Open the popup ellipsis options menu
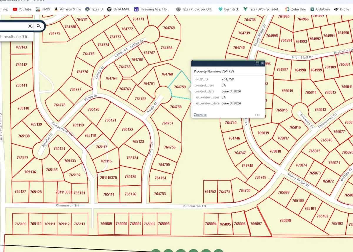 pyautogui.click(x=257, y=115)
